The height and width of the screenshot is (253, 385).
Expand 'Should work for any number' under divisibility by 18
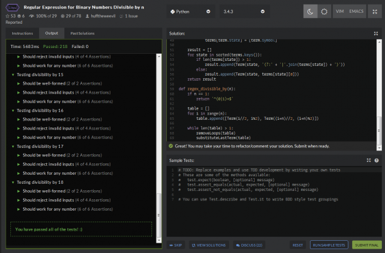[x=19, y=209]
